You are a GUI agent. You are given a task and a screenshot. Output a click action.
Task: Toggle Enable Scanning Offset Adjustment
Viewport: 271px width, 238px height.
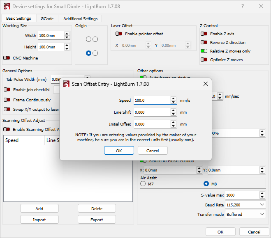point(7,129)
